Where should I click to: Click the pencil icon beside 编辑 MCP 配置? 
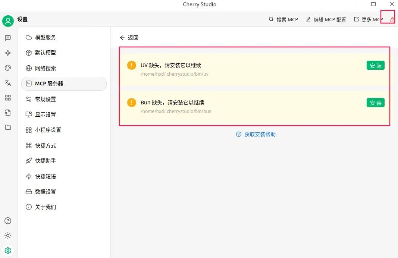point(308,19)
